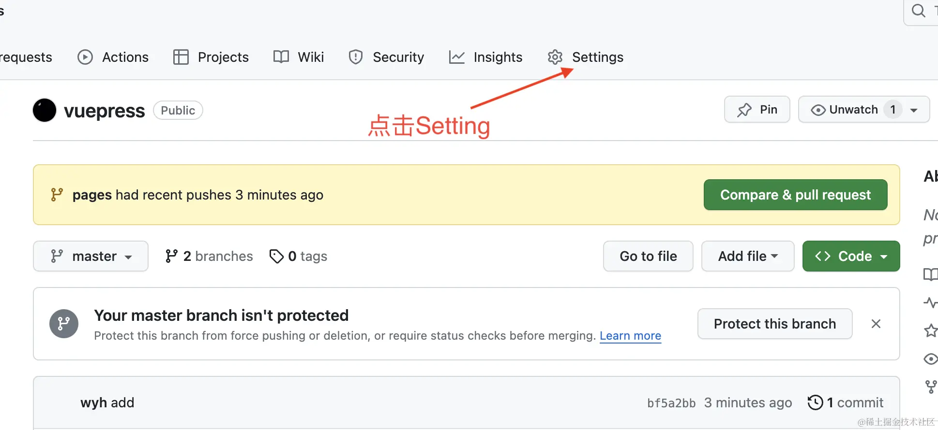938x430 pixels.
Task: Expand the Unwatch dropdown arrow
Action: click(914, 110)
